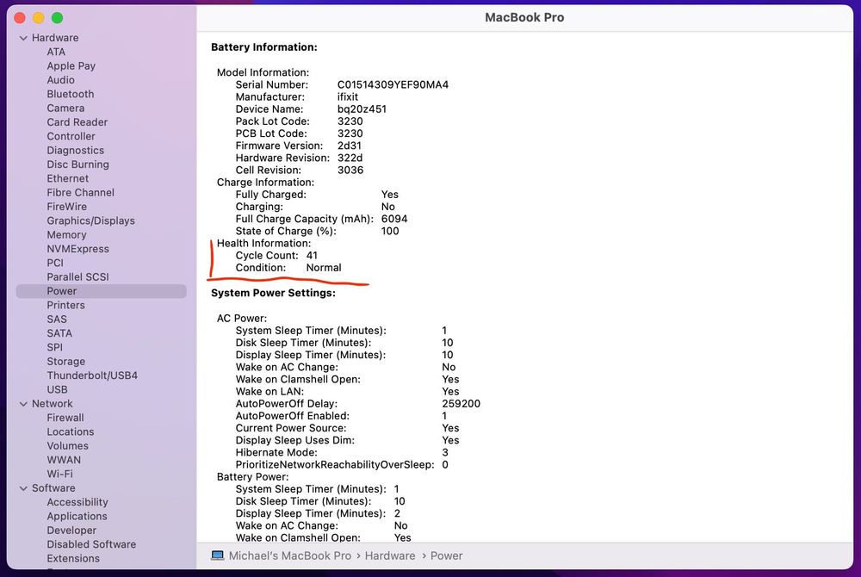Click the Full Charge Capacity value 6094
The image size is (861, 577).
394,219
